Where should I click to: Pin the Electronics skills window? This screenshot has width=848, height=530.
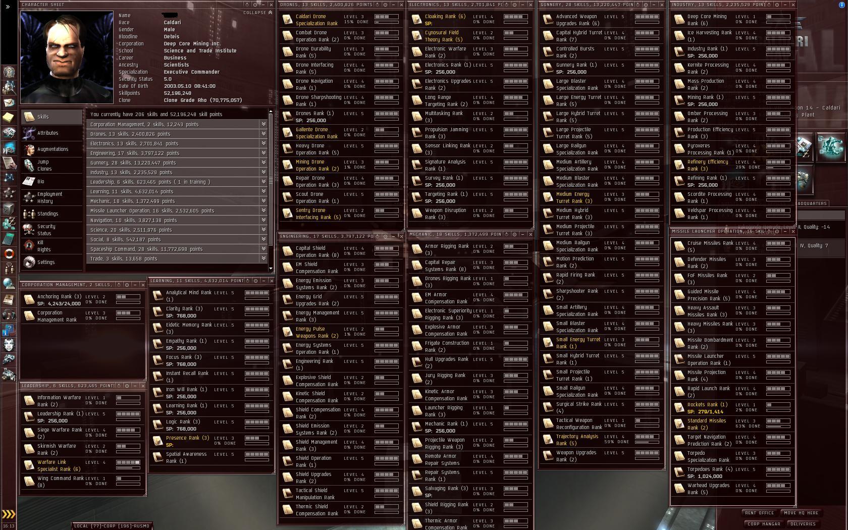(x=515, y=5)
